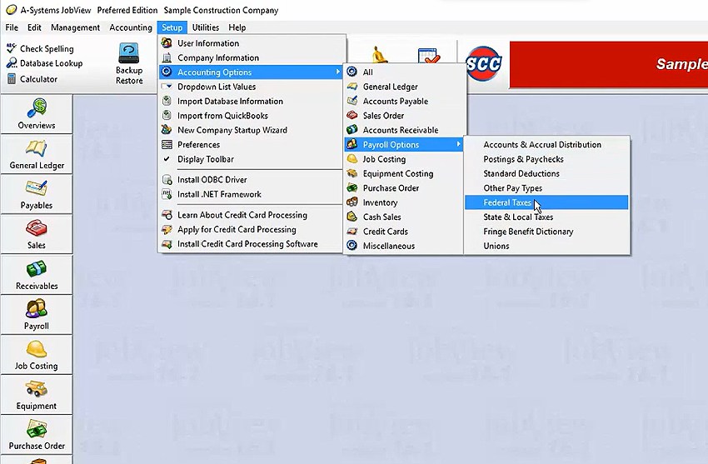Open the Overviews sidebar icon
708x464 pixels.
point(37,113)
